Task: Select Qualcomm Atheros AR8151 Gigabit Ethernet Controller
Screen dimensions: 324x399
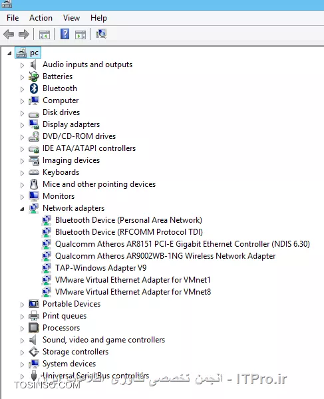Action: point(182,244)
